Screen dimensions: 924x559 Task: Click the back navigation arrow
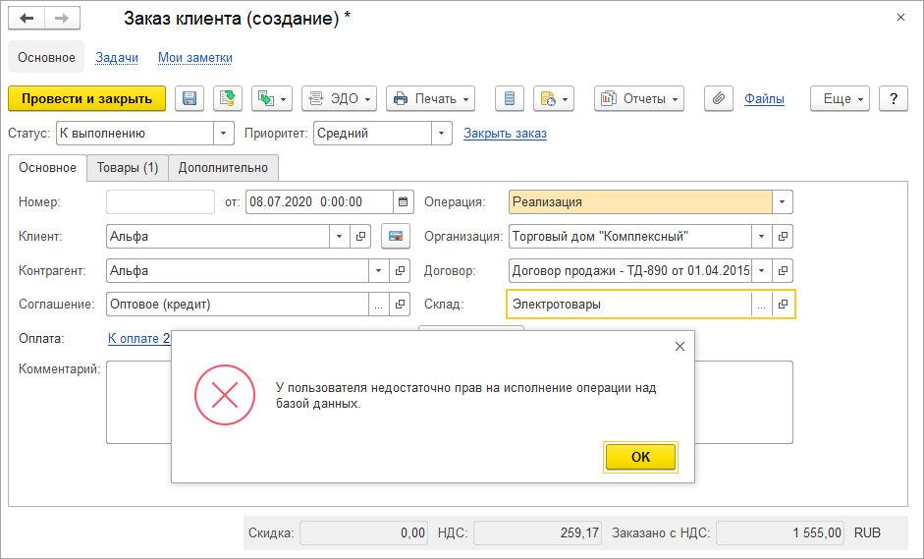(x=27, y=19)
